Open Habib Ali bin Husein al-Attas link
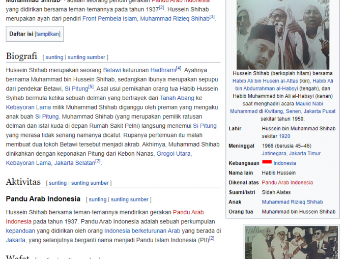This screenshot has height=259, width=345. [x=265, y=81]
